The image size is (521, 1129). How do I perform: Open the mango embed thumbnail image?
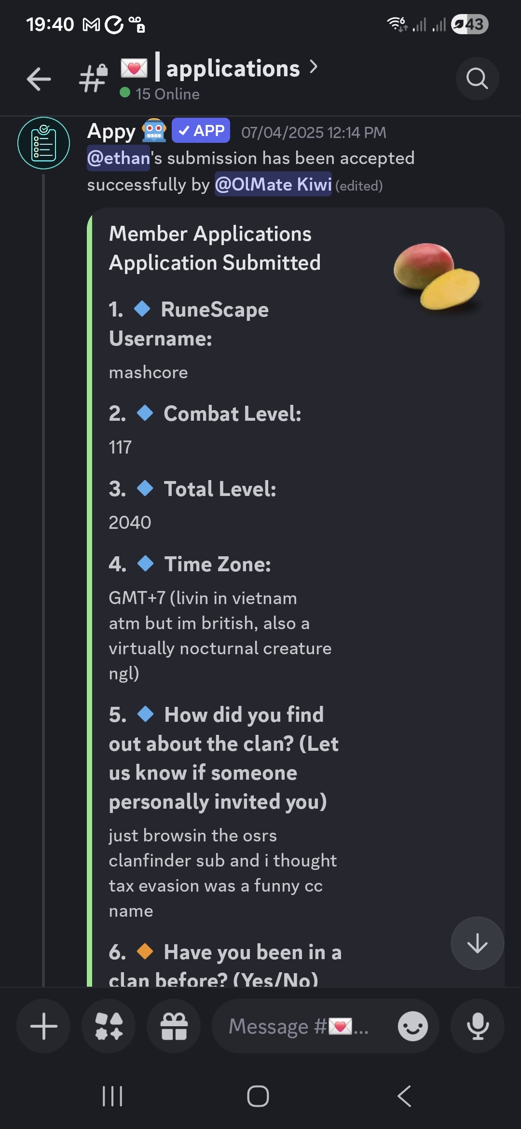tap(437, 276)
